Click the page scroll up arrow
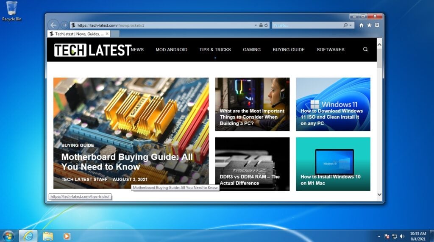 point(379,45)
